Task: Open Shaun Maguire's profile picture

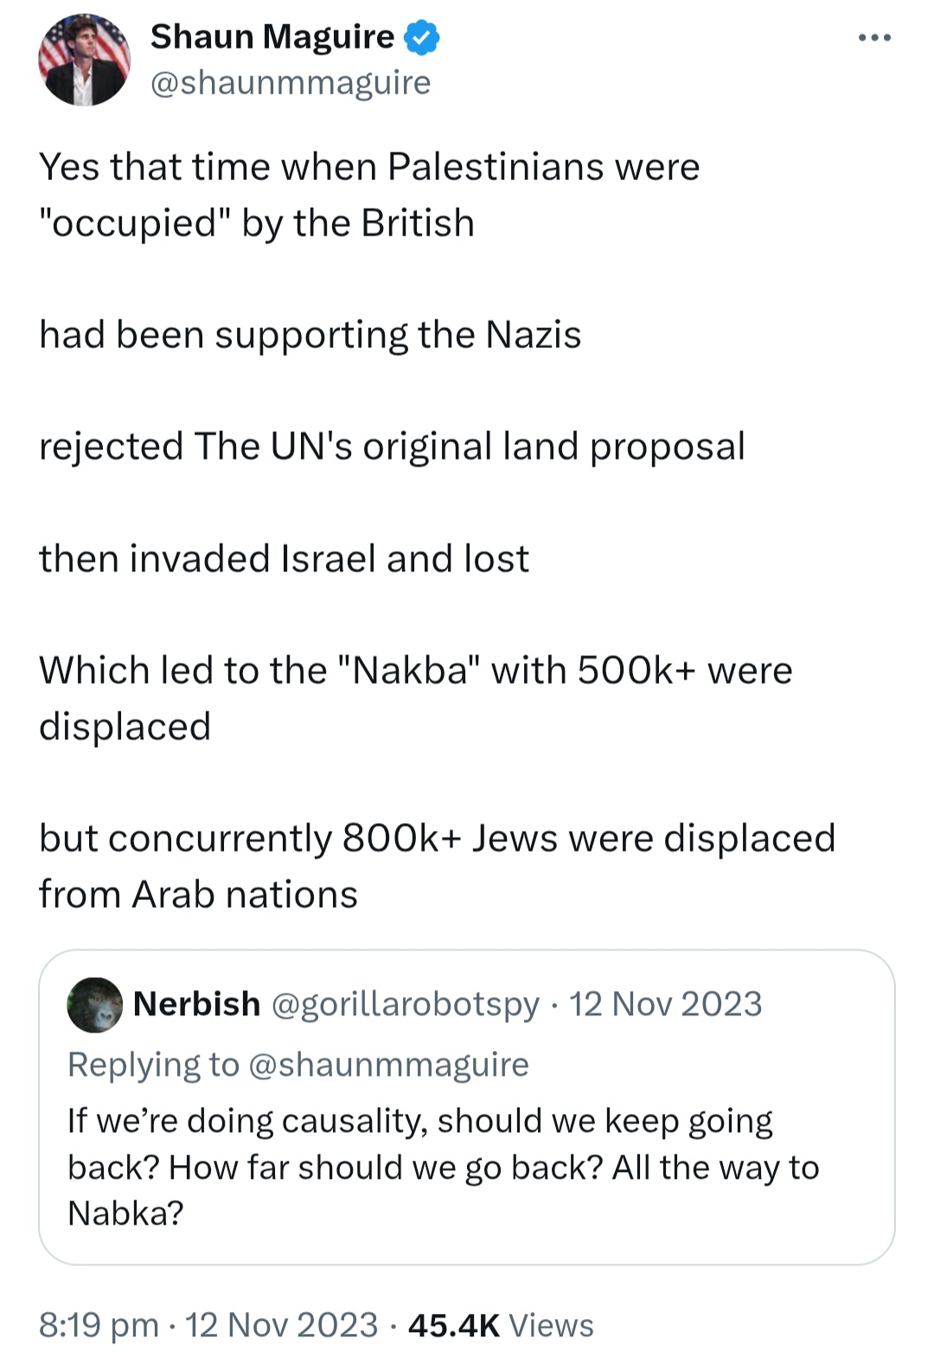Action: click(x=84, y=60)
